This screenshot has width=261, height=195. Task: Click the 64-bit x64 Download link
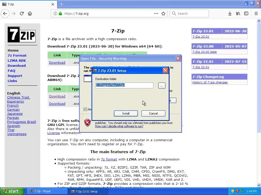pyautogui.click(x=57, y=62)
